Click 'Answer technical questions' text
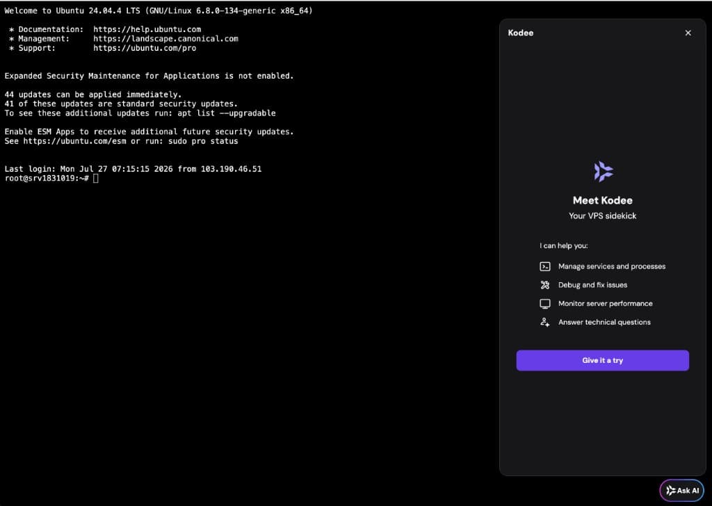This screenshot has height=506, width=712. click(x=604, y=323)
